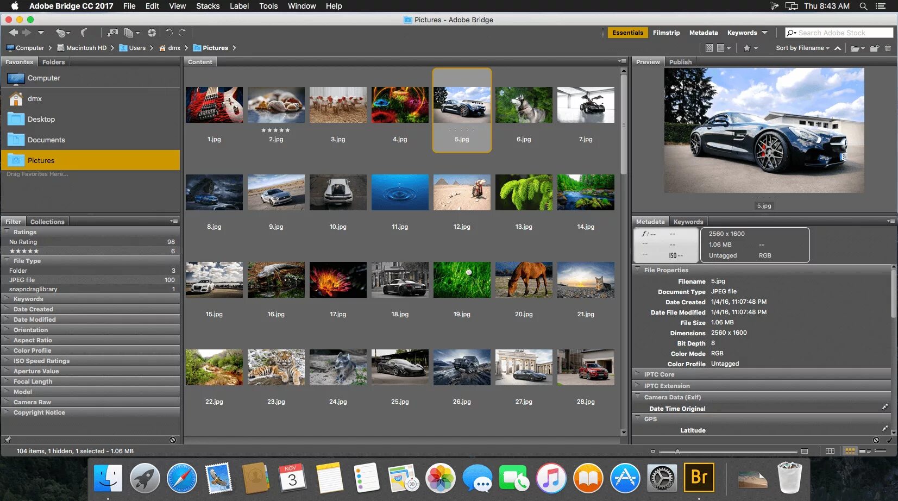
Task: Switch to the Publish tab
Action: pos(680,62)
